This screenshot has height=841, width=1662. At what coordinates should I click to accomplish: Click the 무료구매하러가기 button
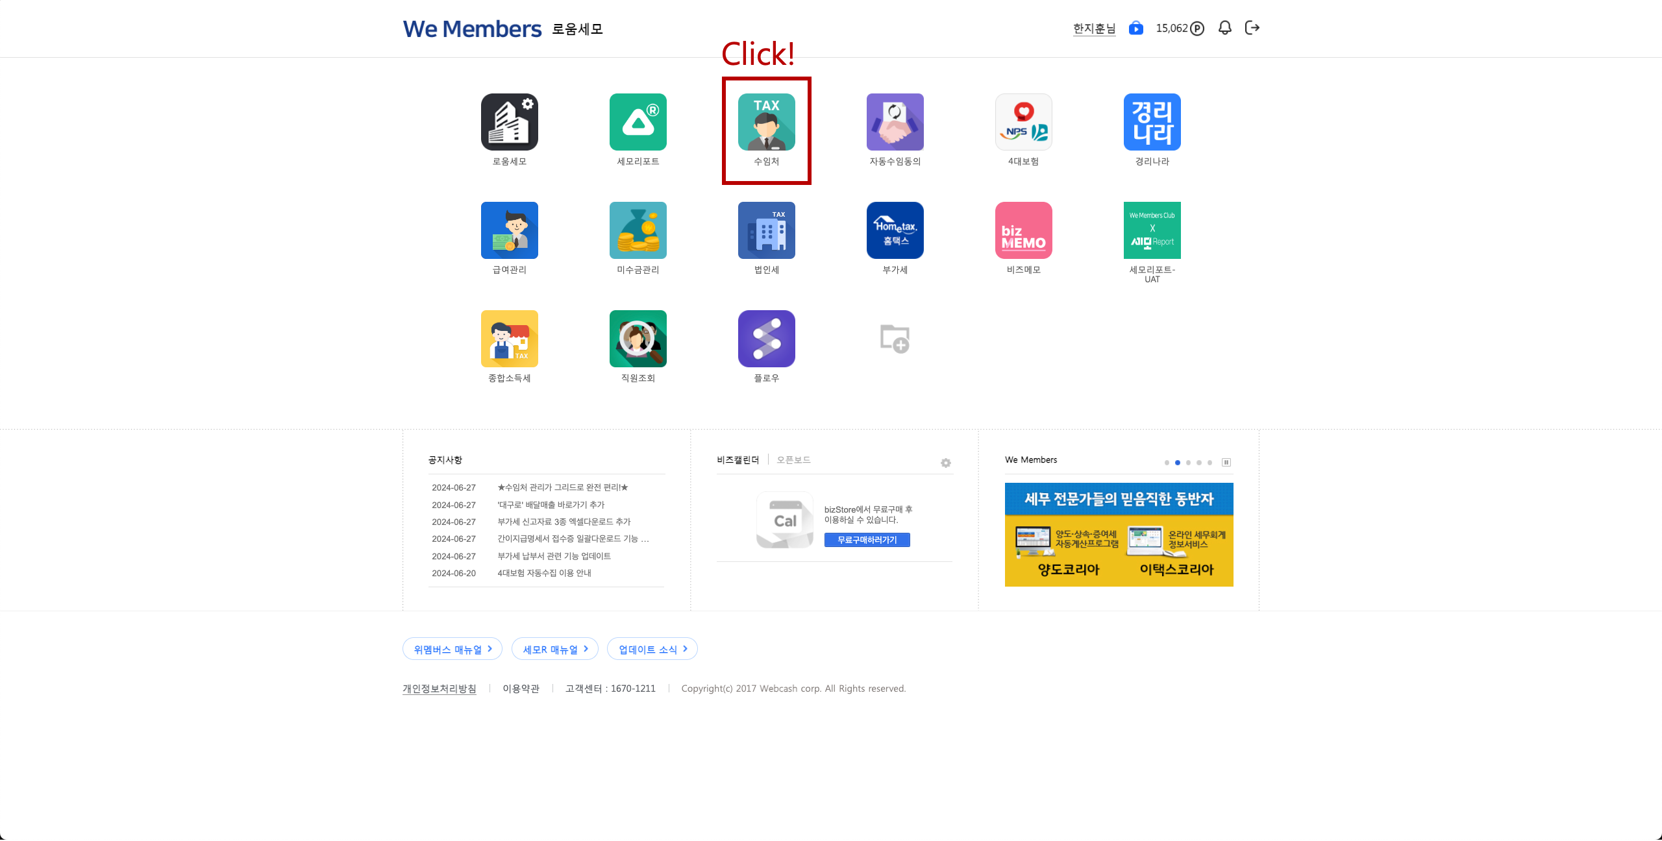(867, 540)
